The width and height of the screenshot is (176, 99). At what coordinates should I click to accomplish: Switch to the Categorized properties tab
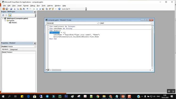click(x=14, y=50)
